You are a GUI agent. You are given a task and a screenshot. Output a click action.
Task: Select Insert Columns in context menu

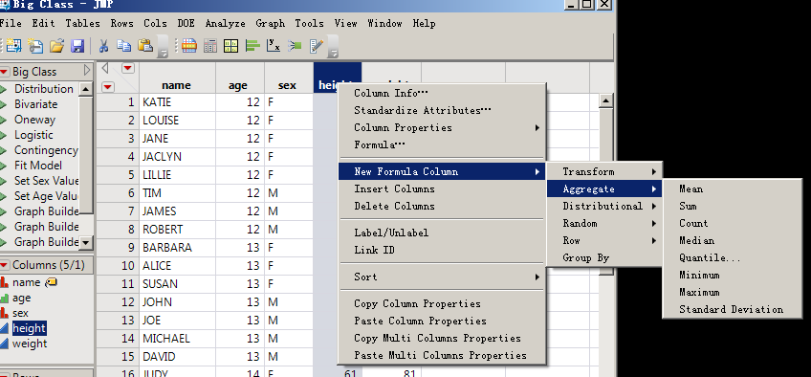click(x=441, y=189)
